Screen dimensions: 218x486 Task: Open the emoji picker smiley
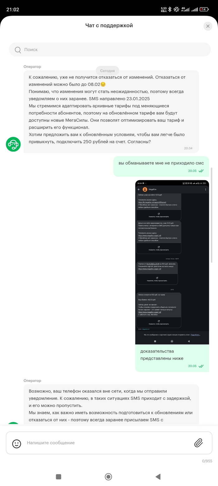[17, 444]
